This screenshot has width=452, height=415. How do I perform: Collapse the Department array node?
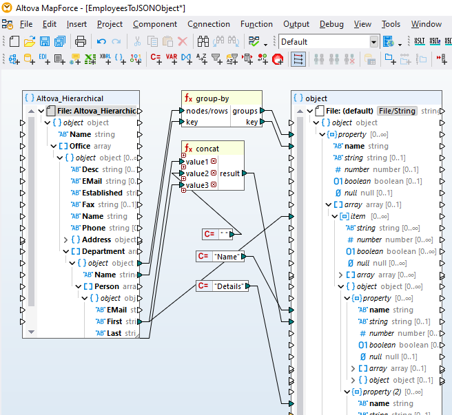pyautogui.click(x=65, y=251)
